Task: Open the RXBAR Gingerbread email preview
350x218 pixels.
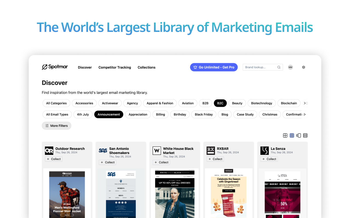Action: pos(229,193)
